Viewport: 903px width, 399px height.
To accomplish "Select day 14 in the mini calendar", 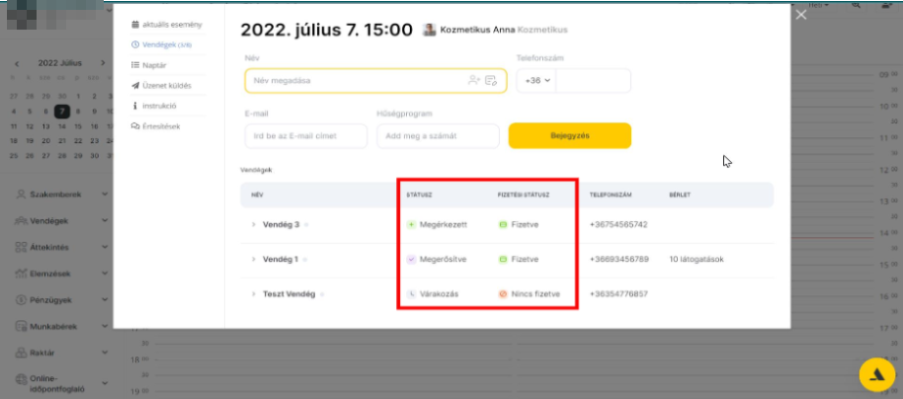I will [x=62, y=126].
